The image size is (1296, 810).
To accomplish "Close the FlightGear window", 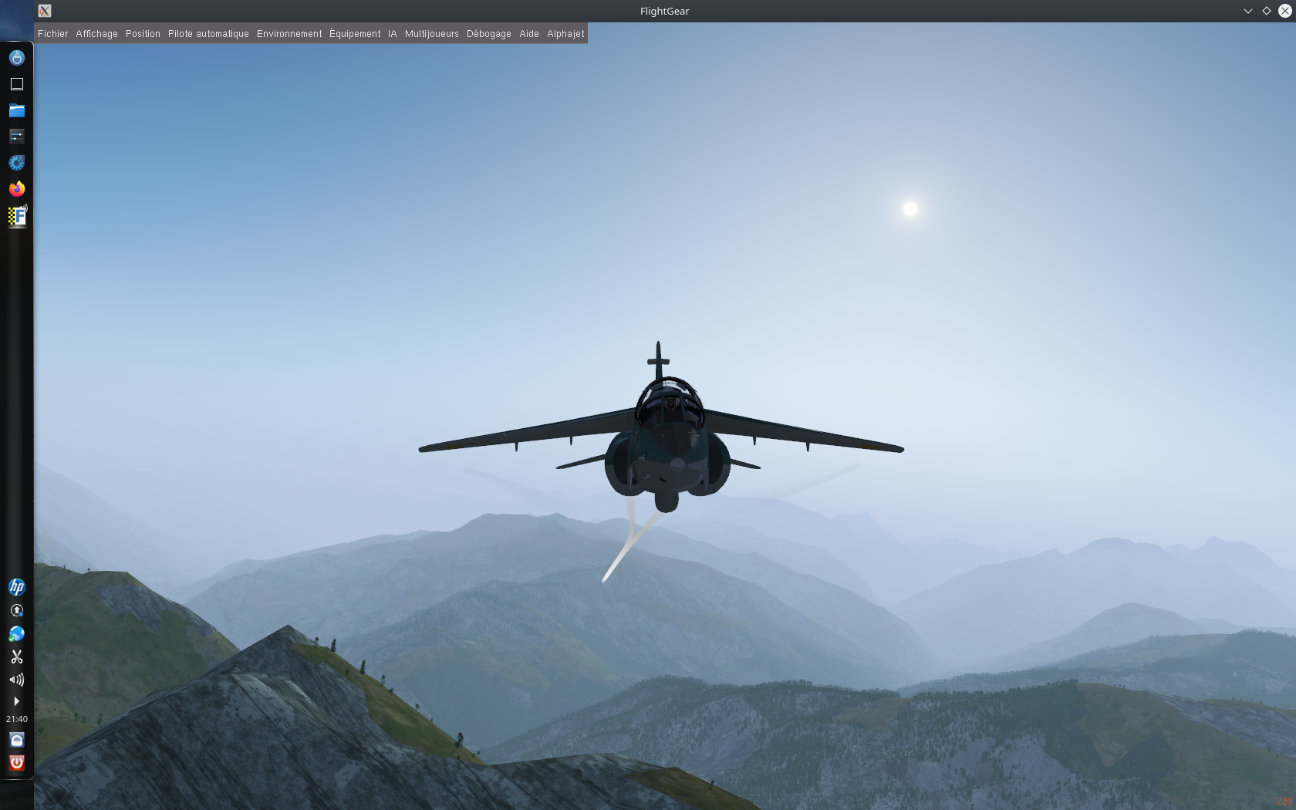I will 1285,11.
